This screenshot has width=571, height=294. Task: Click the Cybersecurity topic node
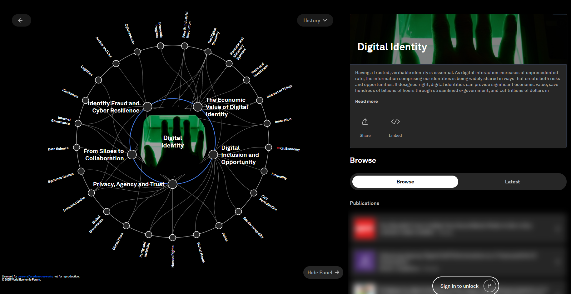pyautogui.click(x=137, y=52)
